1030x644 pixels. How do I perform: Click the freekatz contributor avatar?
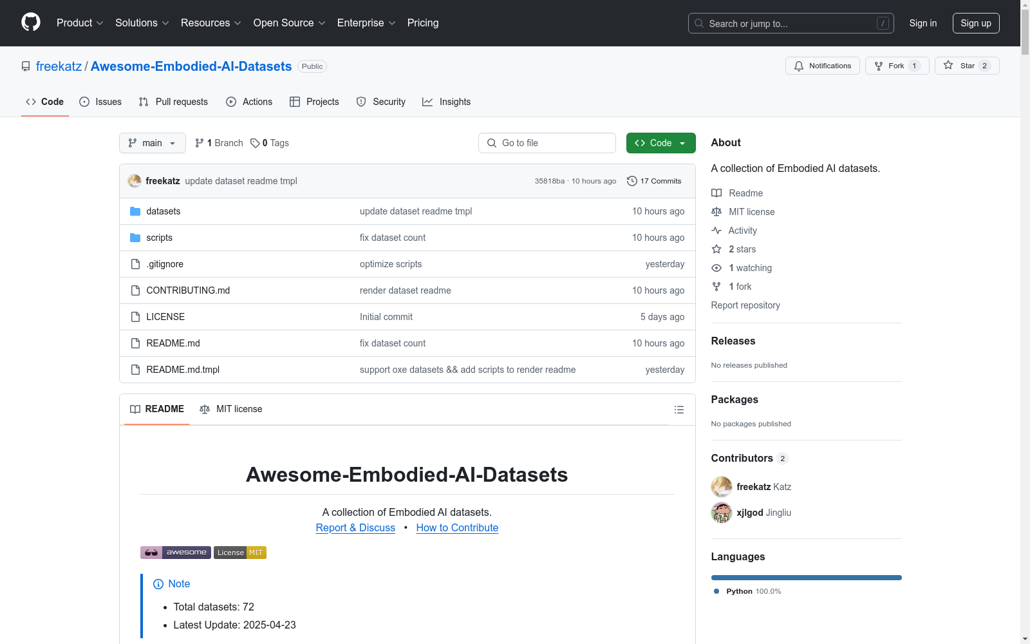point(722,487)
